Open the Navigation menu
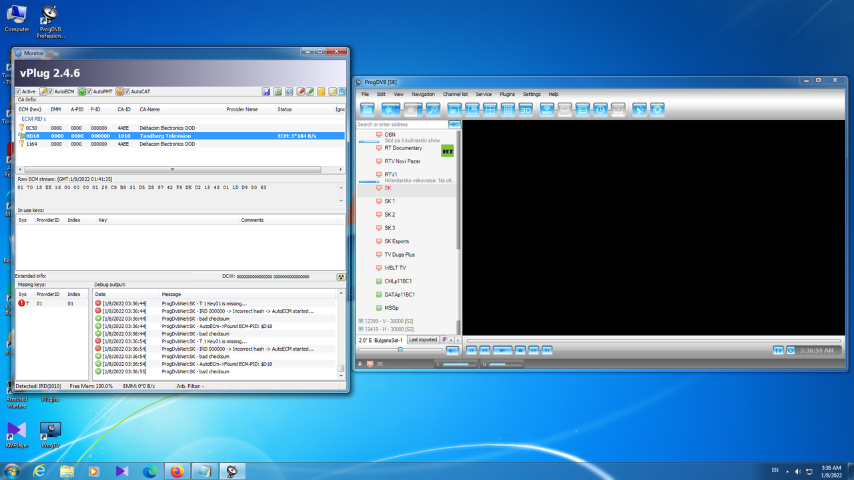 click(x=423, y=95)
